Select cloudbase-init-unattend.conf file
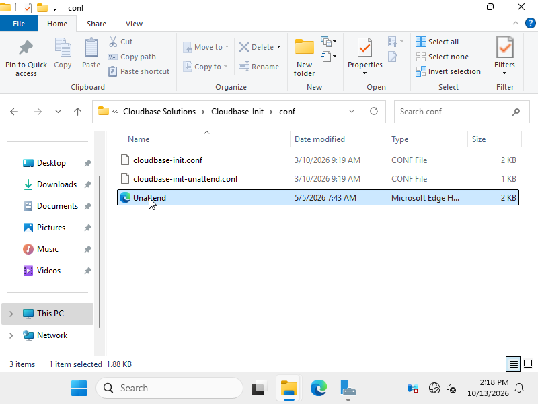538x404 pixels. point(317,179)
